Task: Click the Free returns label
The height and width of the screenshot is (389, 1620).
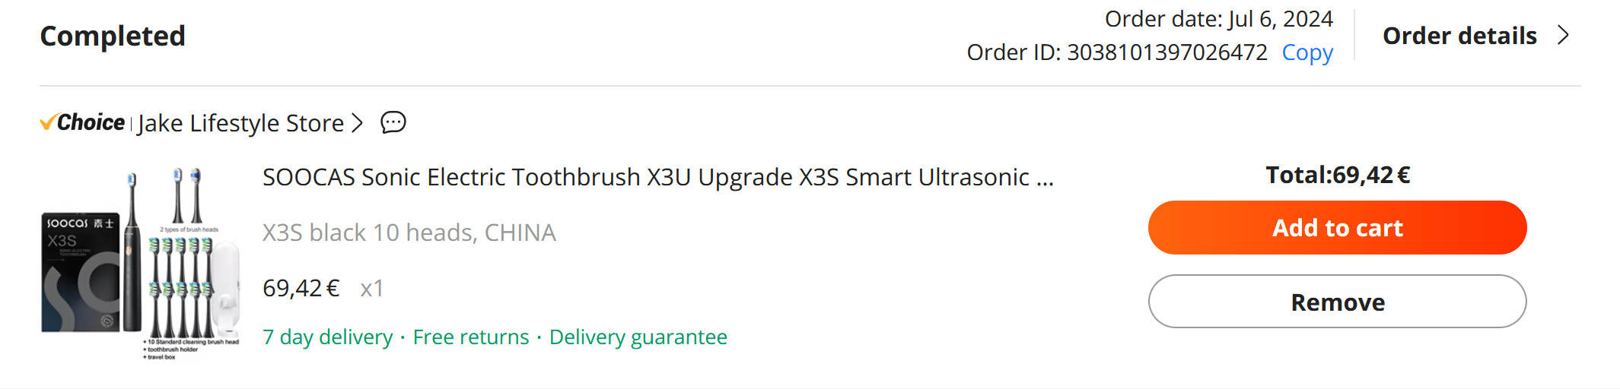Action: (470, 337)
